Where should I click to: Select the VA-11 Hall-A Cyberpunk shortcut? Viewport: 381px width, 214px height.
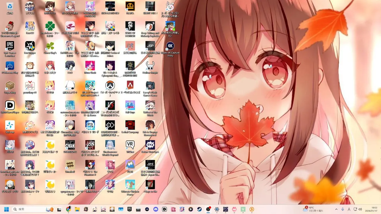click(110, 69)
